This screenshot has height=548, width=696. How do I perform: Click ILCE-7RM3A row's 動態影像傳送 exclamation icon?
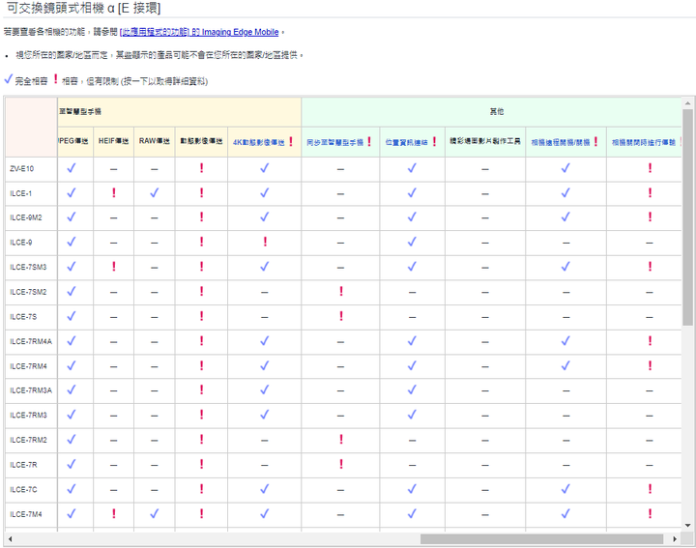click(x=201, y=389)
